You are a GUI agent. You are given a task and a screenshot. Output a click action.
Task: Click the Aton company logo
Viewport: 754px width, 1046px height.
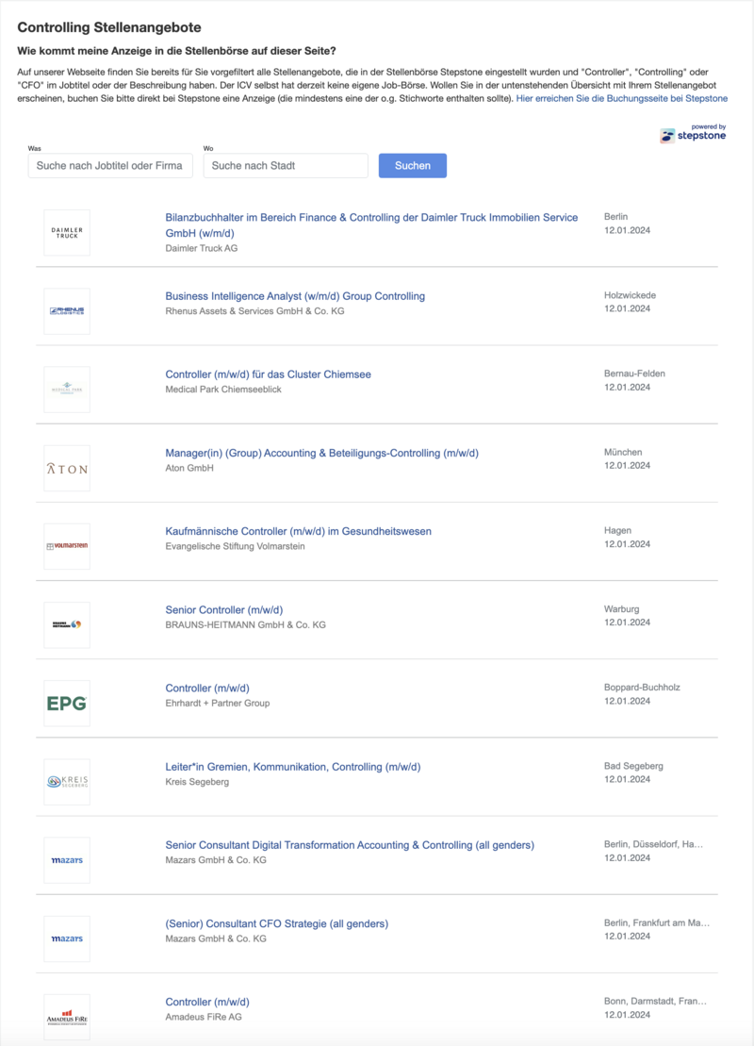67,468
